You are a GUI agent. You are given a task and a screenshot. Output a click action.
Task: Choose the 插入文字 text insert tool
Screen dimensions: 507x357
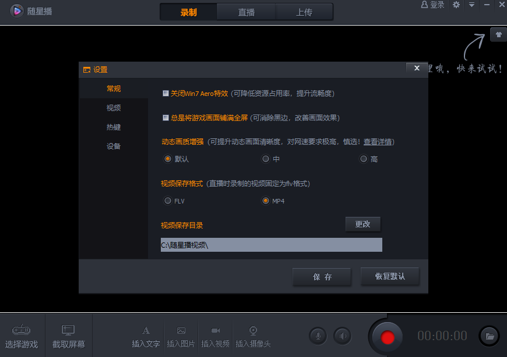pos(146,337)
